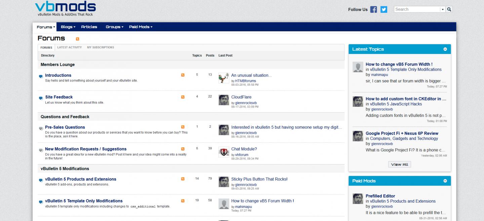The width and height of the screenshot is (484, 221).
Task: Open the Twitter follow icon
Action: (x=384, y=9)
